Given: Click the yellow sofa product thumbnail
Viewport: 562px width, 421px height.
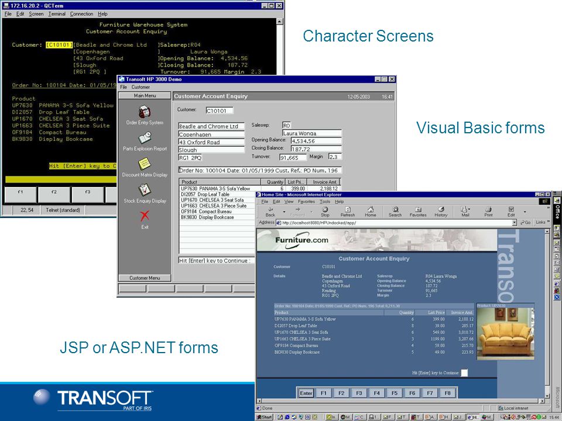Looking at the screenshot, I should (x=505, y=333).
